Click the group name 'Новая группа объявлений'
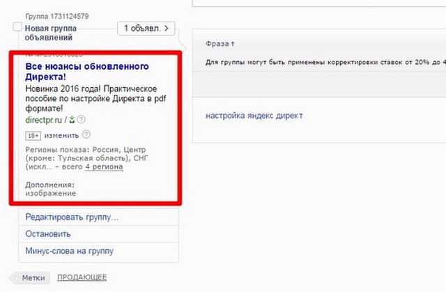The image size is (446, 292). pos(51,33)
